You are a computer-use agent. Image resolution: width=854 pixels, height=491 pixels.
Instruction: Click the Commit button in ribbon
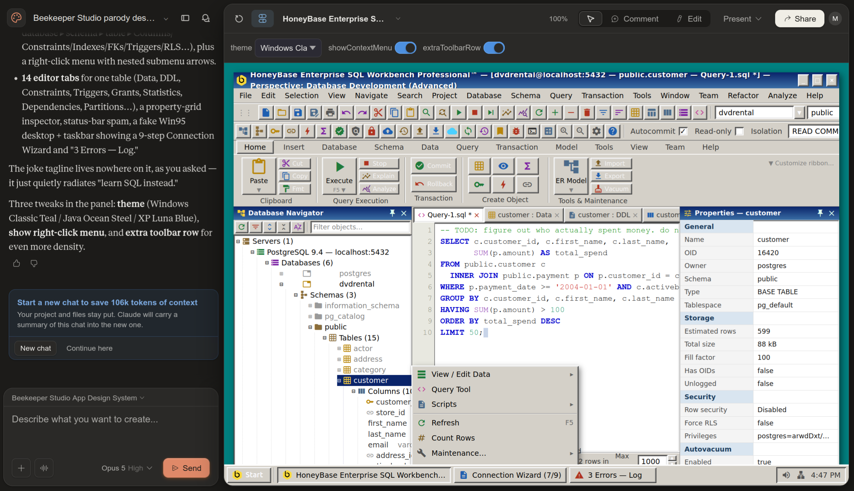[433, 166]
